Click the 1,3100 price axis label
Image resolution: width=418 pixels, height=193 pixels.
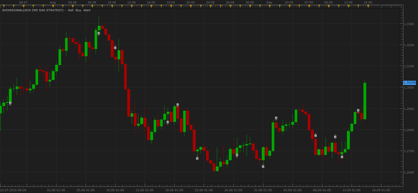coord(409,66)
